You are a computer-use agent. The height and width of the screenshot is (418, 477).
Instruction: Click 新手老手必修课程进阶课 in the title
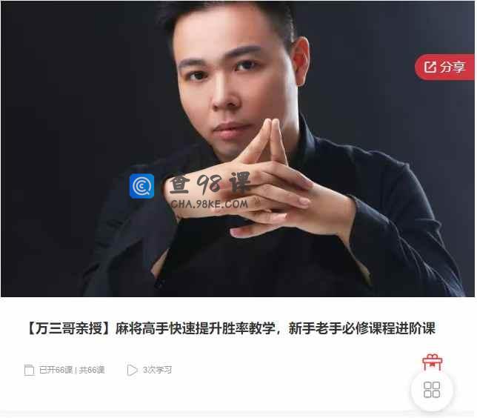[362, 328]
